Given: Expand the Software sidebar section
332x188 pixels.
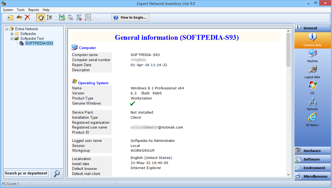Looking at the screenshot, I should 312,159.
